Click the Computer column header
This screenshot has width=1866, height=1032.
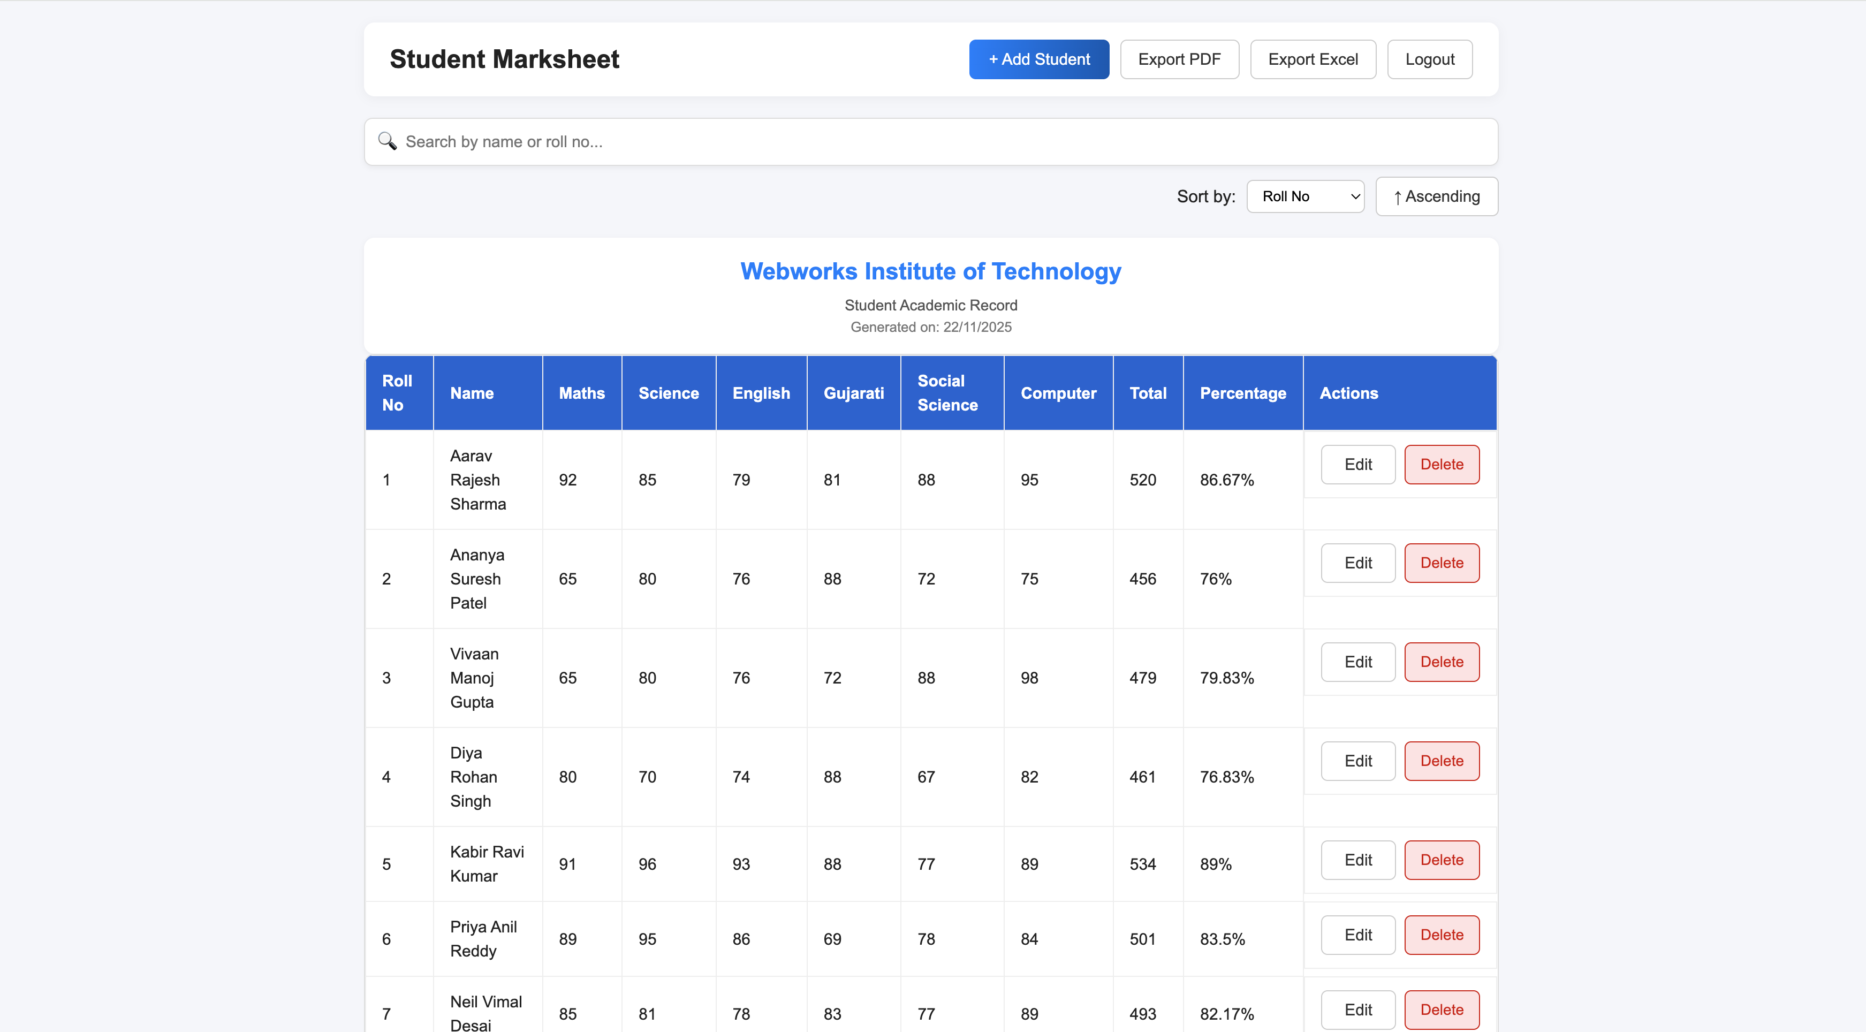click(1058, 392)
